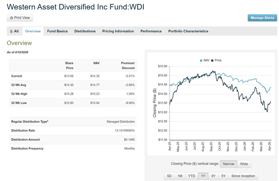Click current share price $13.56
Screen dimensions: 279x181
click(x=69, y=76)
